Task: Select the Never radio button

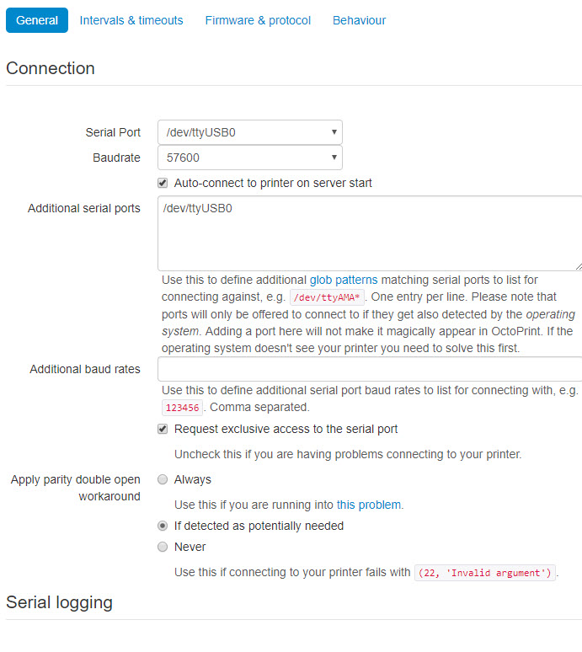Action: 163,547
